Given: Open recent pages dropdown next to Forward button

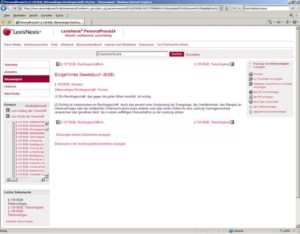Looking at the screenshot, I should point(15,8).
